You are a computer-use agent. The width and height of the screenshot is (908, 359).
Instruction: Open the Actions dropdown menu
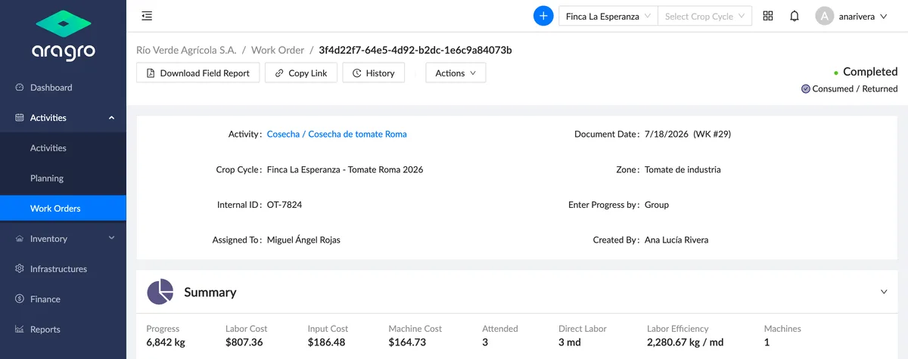click(456, 73)
